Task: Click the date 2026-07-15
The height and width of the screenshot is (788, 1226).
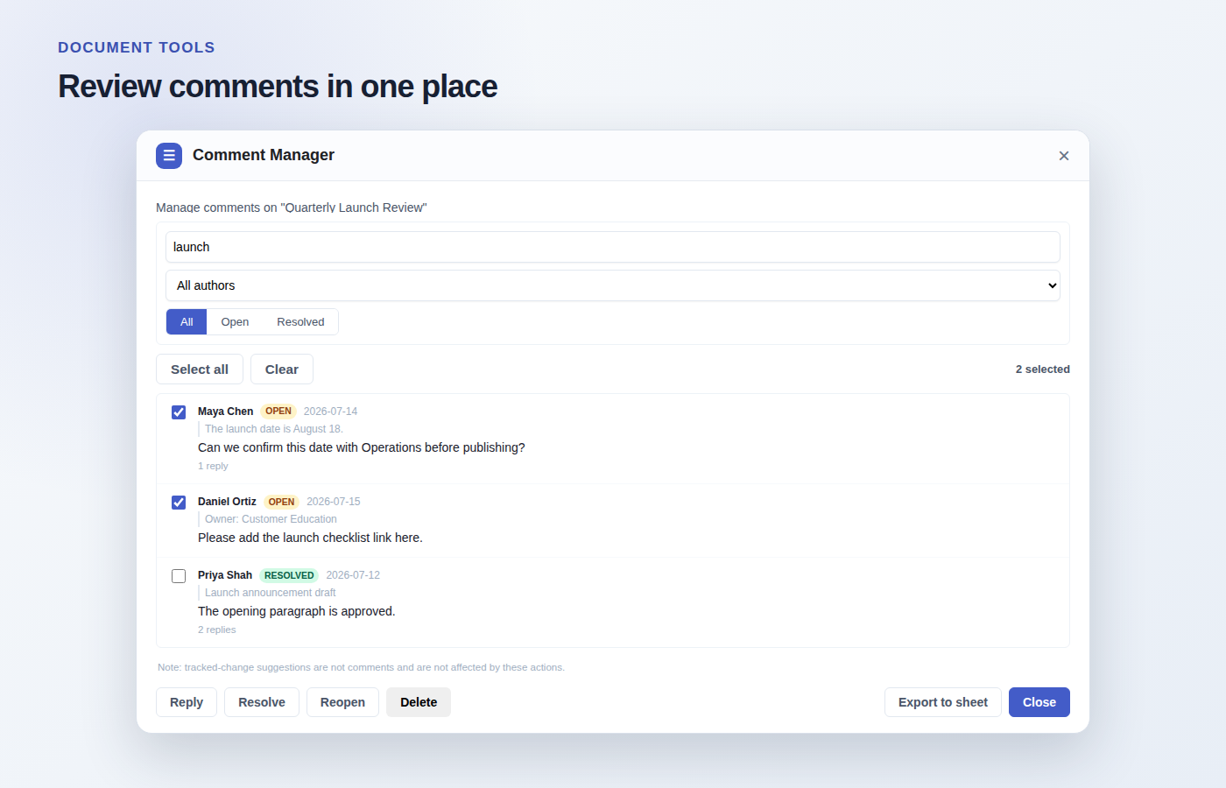Action: (334, 502)
